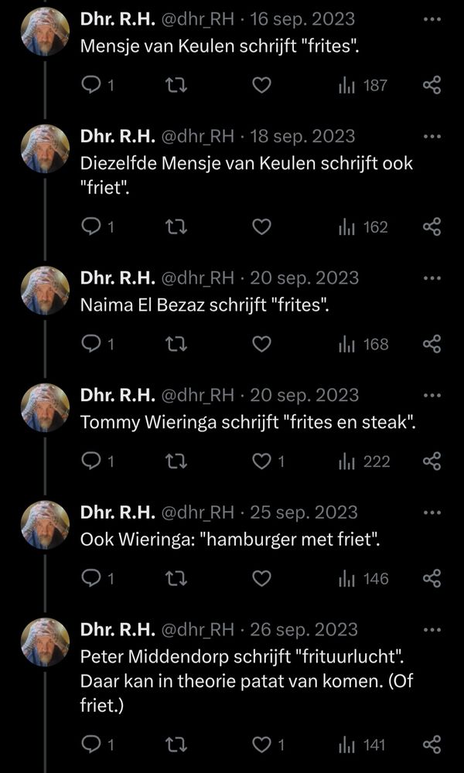Retweet the Peter Middendorp "frituurlucht" tweet
Viewport: 464px width, 773px height.
(x=177, y=745)
